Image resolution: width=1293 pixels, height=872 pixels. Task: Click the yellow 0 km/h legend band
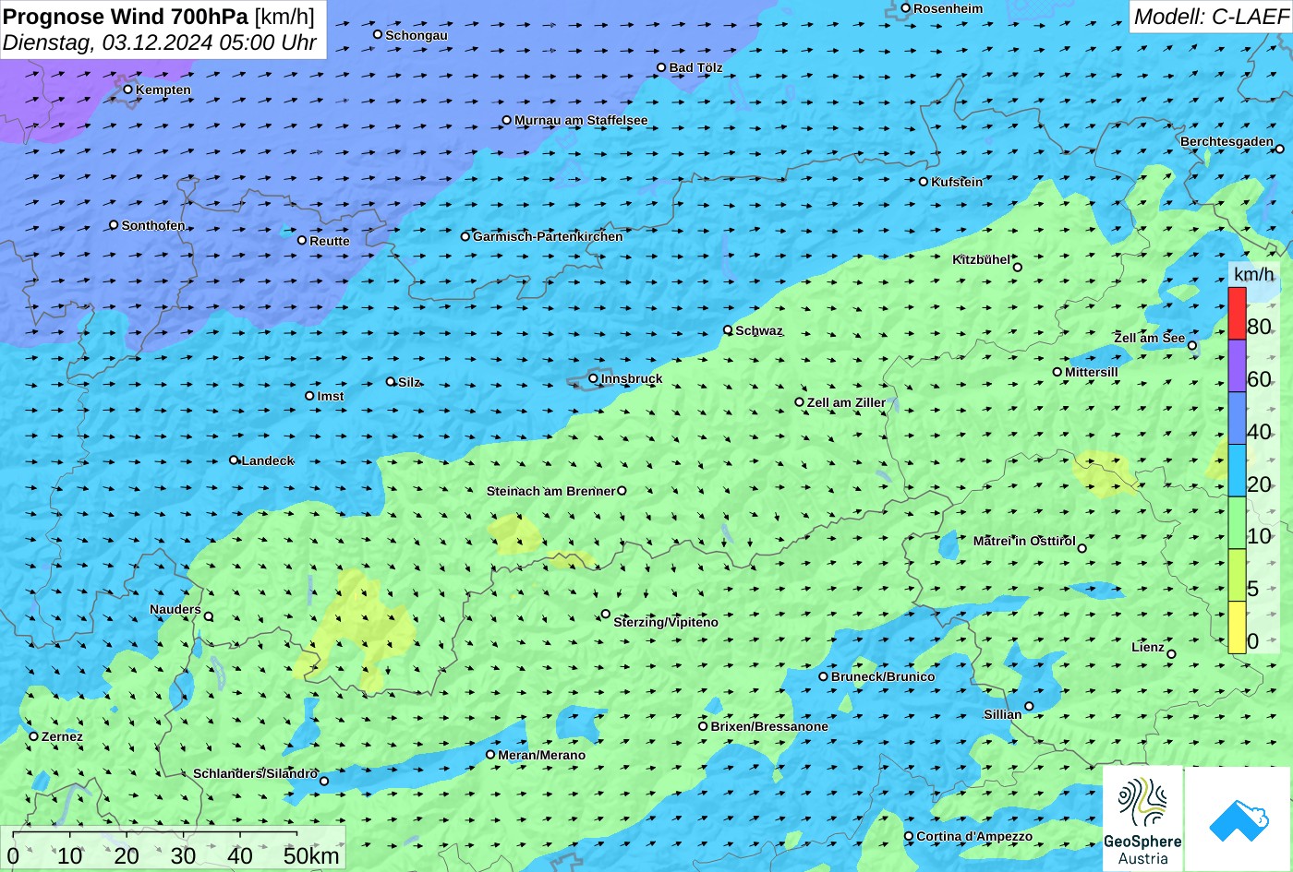point(1237,627)
